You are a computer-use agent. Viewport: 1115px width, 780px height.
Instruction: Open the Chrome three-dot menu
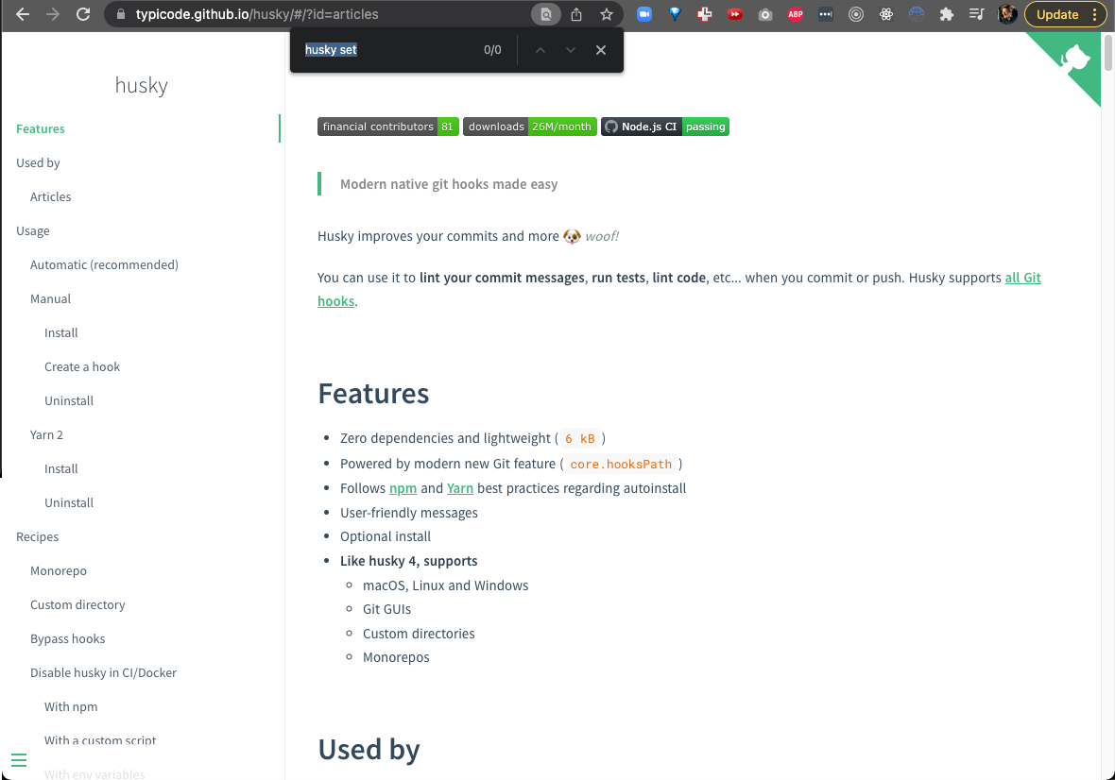1096,14
